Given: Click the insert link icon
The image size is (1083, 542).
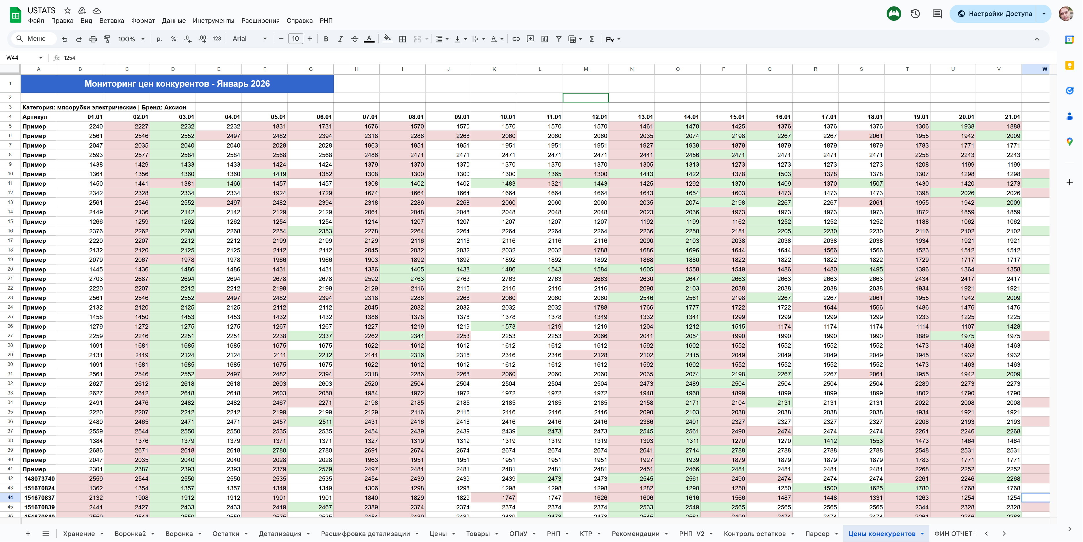Looking at the screenshot, I should tap(516, 39).
